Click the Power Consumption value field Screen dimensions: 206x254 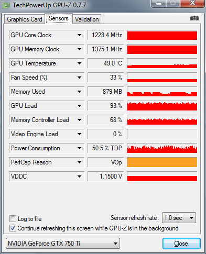coord(106,148)
